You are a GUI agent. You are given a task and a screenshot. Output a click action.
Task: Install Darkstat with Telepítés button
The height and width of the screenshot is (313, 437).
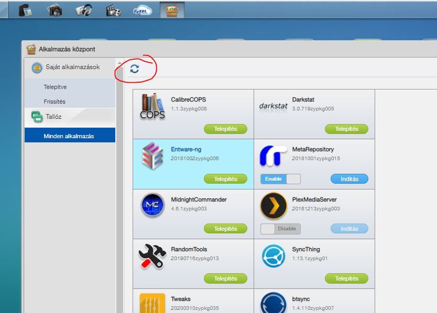pyautogui.click(x=346, y=129)
